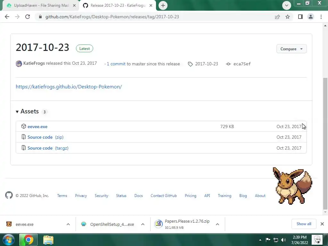Click the lock icon in address bar
This screenshot has height=246, width=328.
tap(40, 17)
